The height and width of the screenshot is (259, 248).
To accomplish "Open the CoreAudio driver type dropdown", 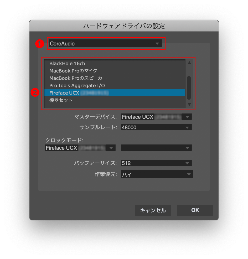I will (105, 44).
